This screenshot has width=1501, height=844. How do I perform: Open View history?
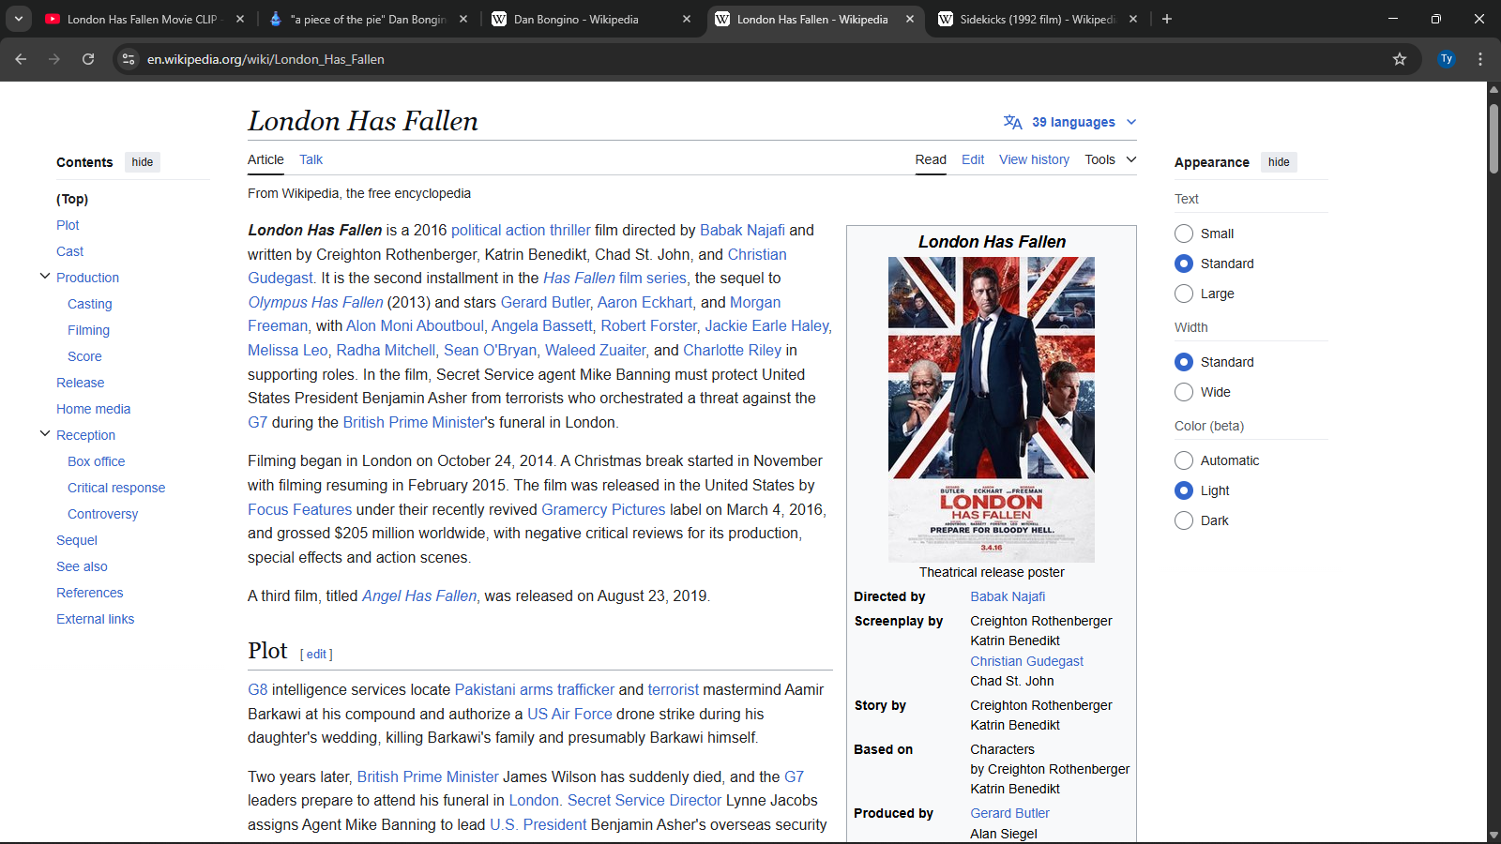pyautogui.click(x=1034, y=159)
